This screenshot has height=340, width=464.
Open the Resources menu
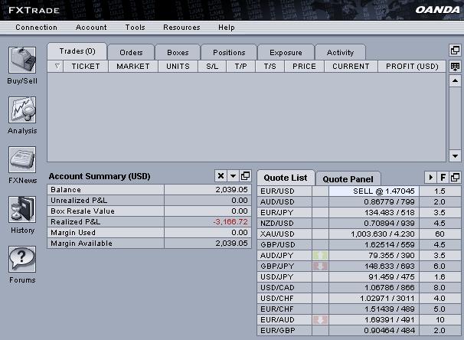click(x=181, y=28)
